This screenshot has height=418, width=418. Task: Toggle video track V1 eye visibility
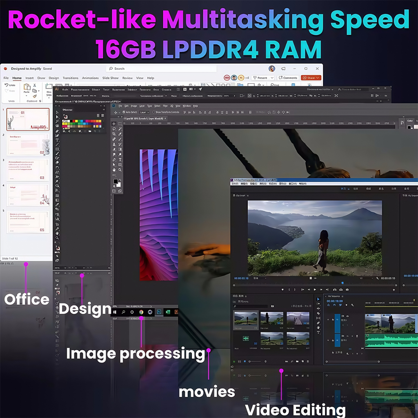coord(347,316)
